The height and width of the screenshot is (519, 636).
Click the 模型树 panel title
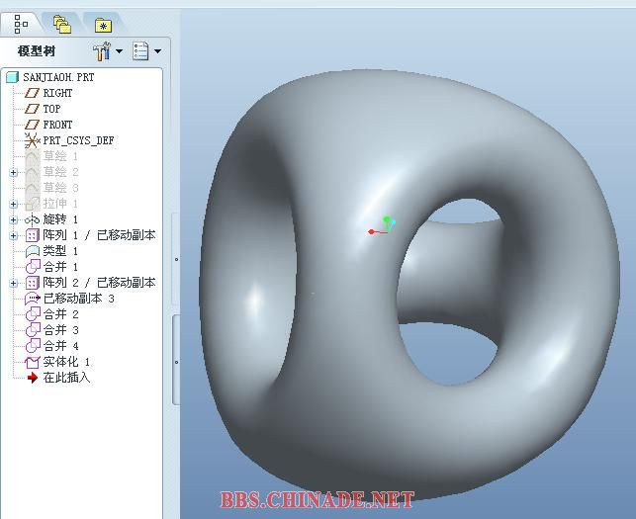pos(36,51)
